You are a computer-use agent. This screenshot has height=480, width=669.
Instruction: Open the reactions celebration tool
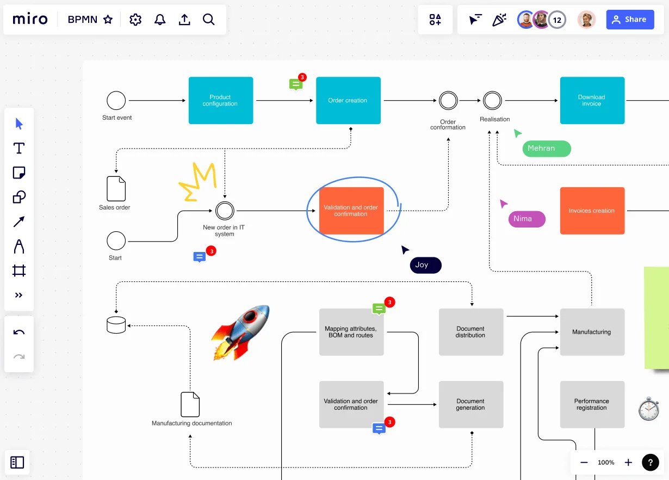click(x=499, y=19)
